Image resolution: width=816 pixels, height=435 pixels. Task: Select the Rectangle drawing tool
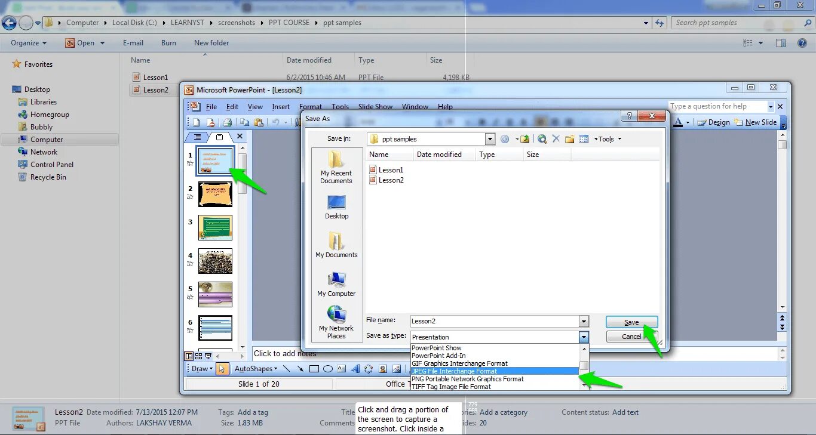tap(314, 369)
